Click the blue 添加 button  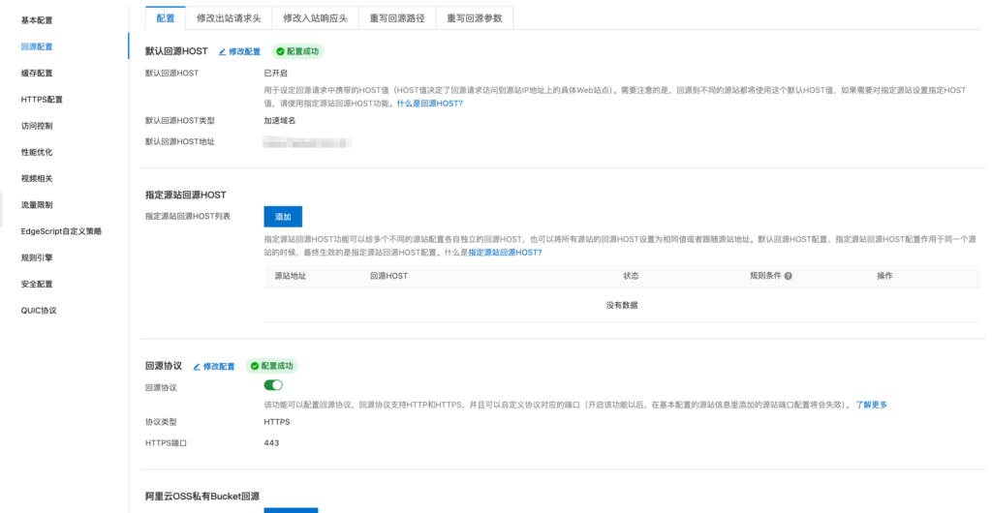tap(283, 217)
